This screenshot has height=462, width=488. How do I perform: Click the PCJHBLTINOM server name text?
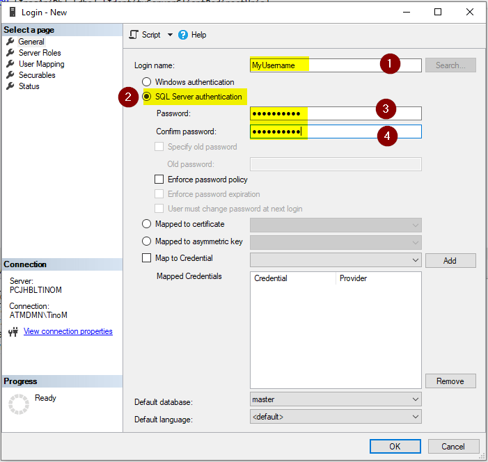[36, 290]
